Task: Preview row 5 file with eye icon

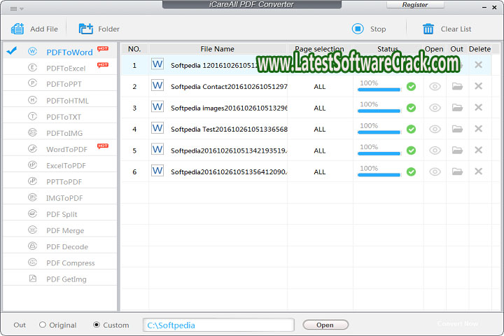Action: pos(435,150)
